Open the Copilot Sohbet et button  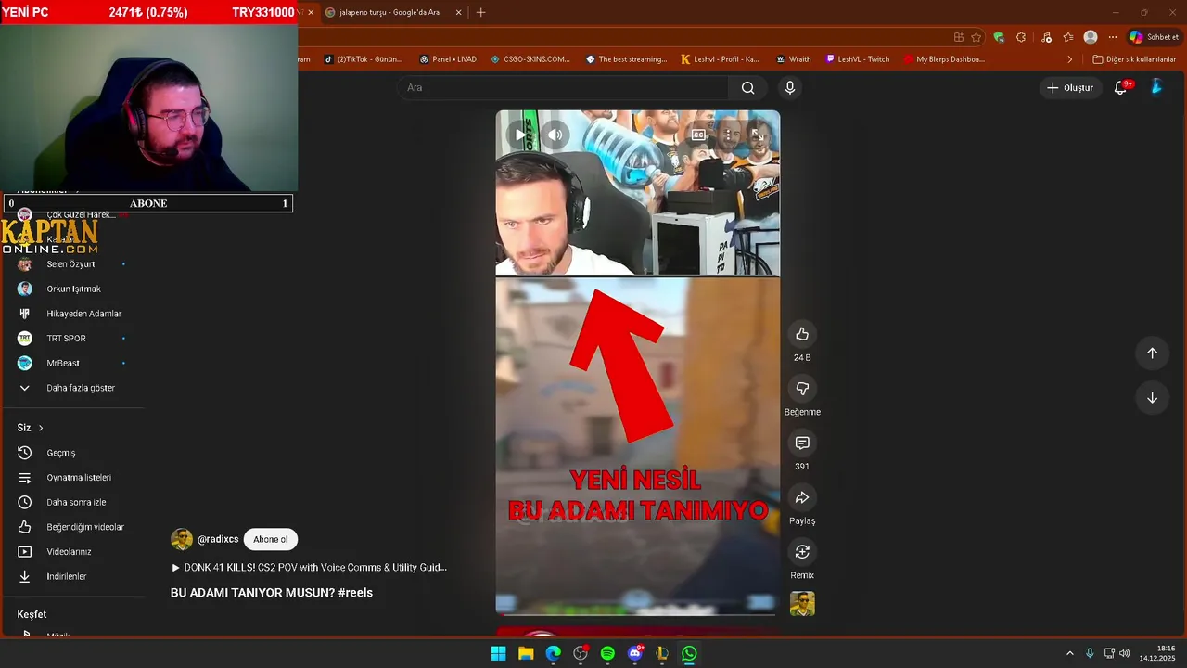click(x=1154, y=37)
